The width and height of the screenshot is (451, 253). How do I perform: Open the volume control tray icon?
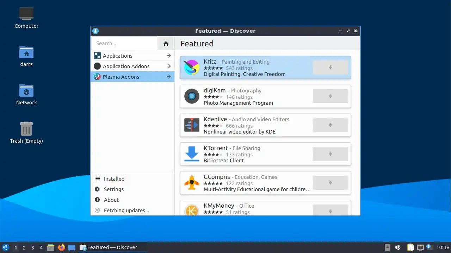point(397,247)
